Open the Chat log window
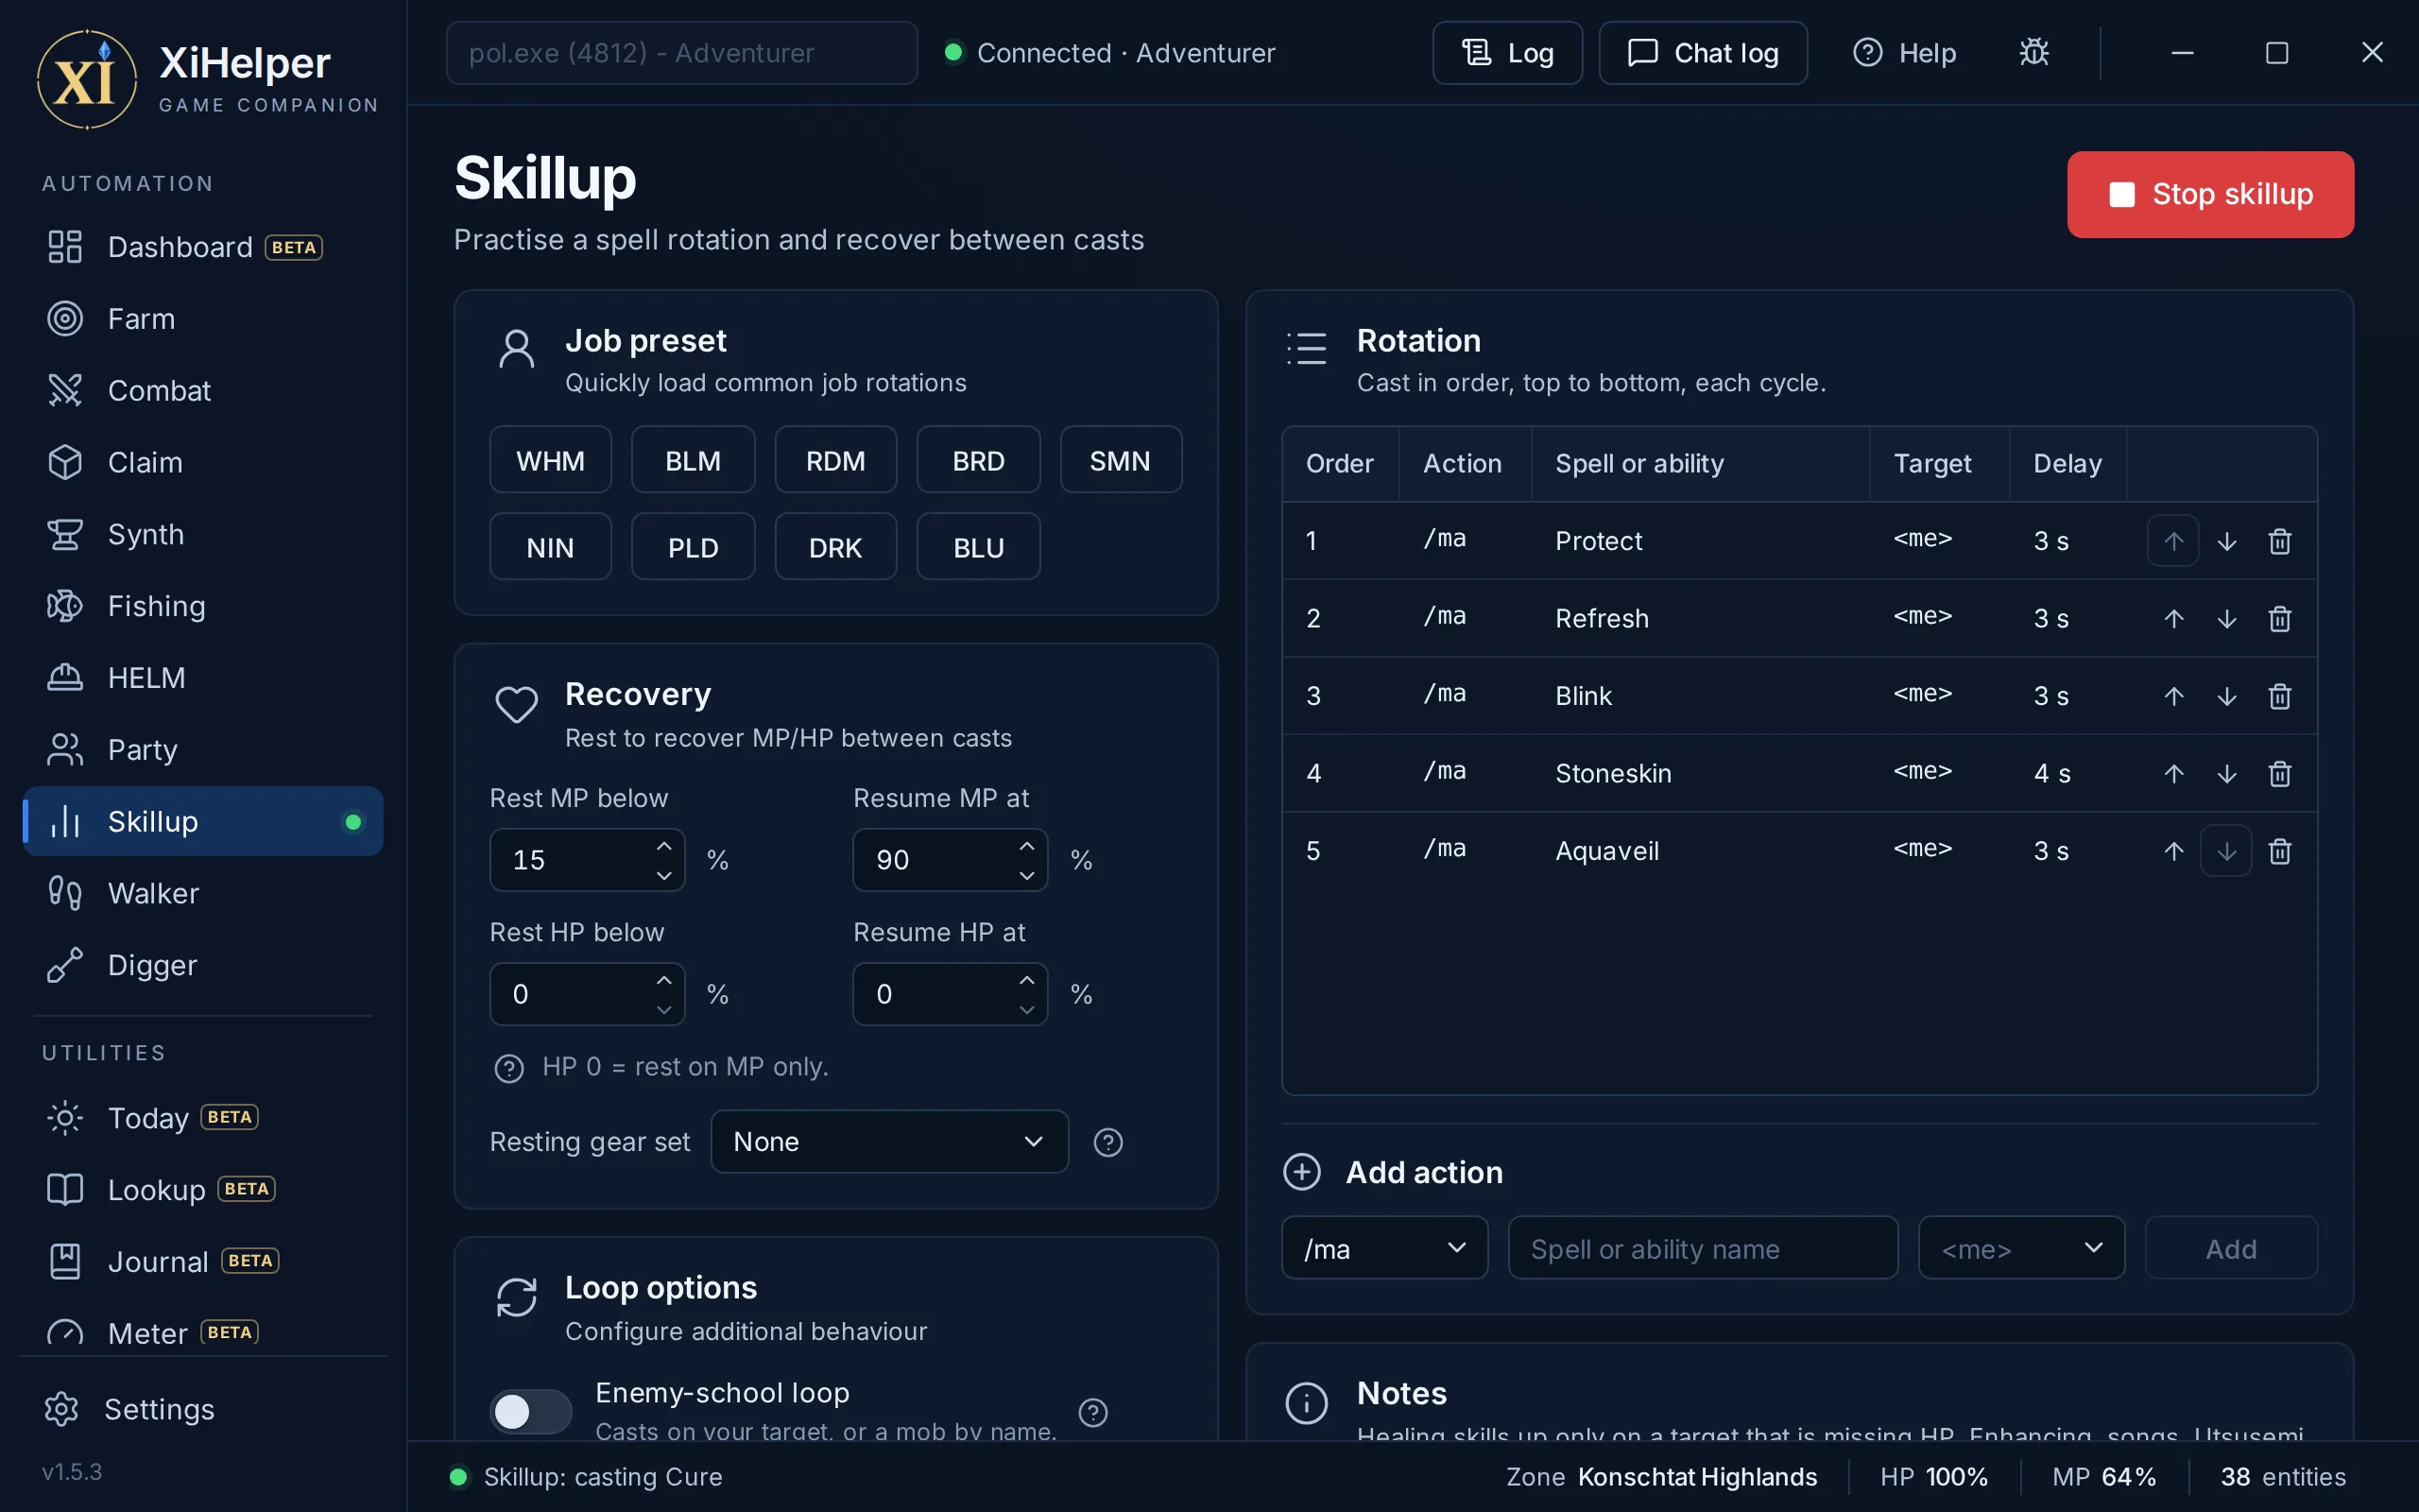This screenshot has width=2419, height=1512. [1703, 52]
